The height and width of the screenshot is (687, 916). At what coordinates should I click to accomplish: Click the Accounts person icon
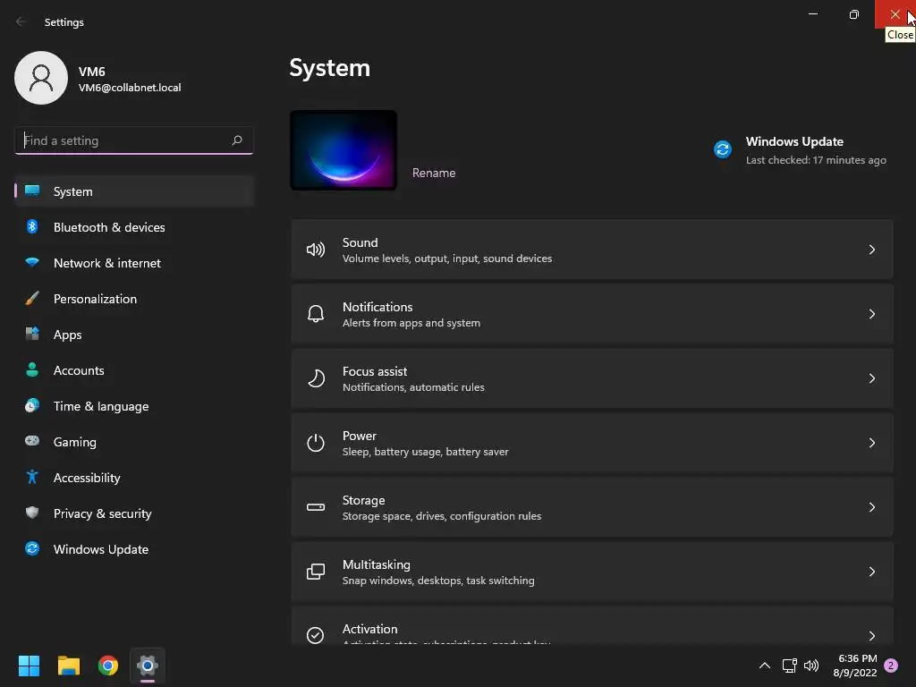pos(32,369)
